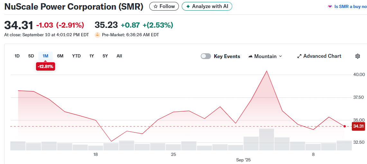367x164 pixels.
Task: Open Is SMR a buy now link
Action: pyautogui.click(x=350, y=6)
